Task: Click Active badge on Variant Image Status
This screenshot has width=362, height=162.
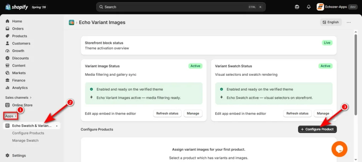Action: [195, 66]
